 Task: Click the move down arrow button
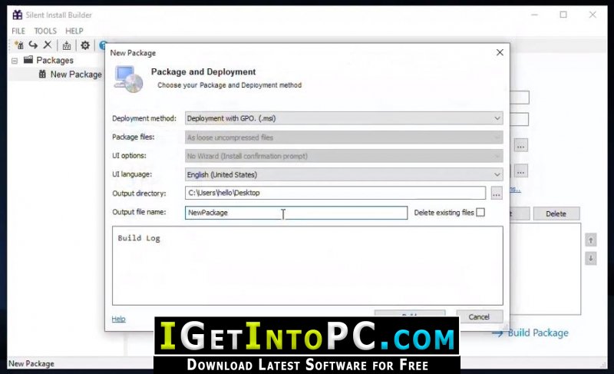(x=590, y=259)
